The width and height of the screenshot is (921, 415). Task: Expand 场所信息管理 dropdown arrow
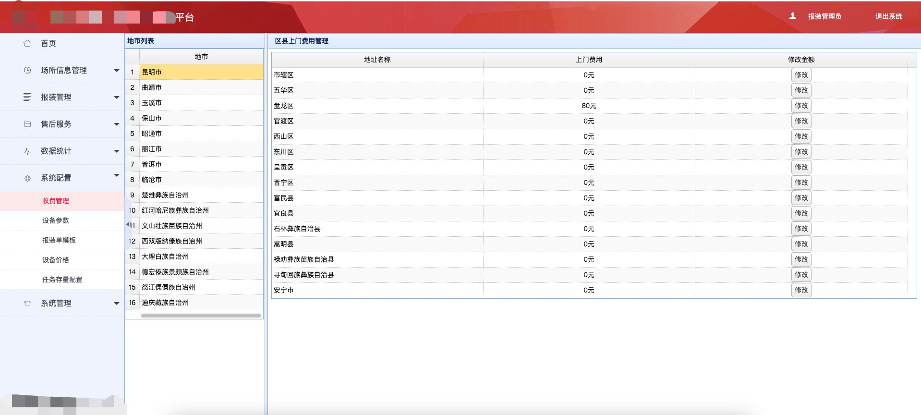click(116, 71)
